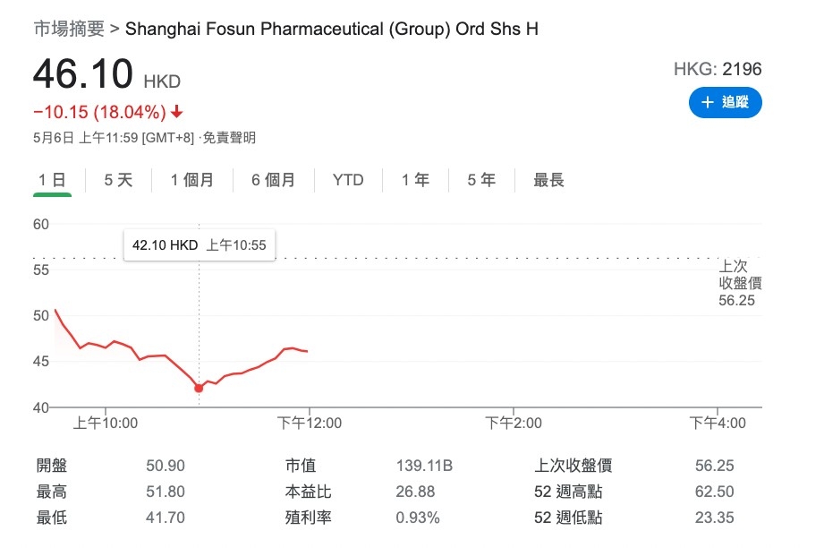Click the plus icon on the 追蹤 button
824x548 pixels.
click(x=708, y=103)
